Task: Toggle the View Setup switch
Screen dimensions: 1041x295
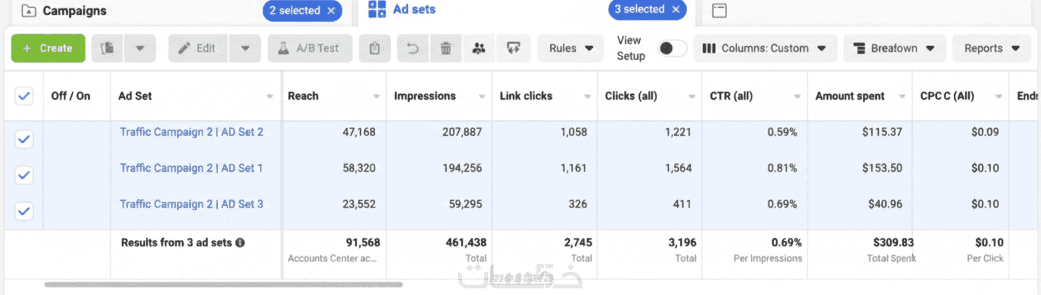Action: coord(672,48)
